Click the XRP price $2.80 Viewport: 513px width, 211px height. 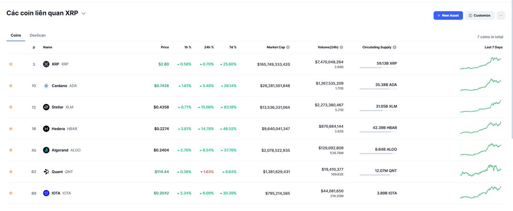coord(164,64)
